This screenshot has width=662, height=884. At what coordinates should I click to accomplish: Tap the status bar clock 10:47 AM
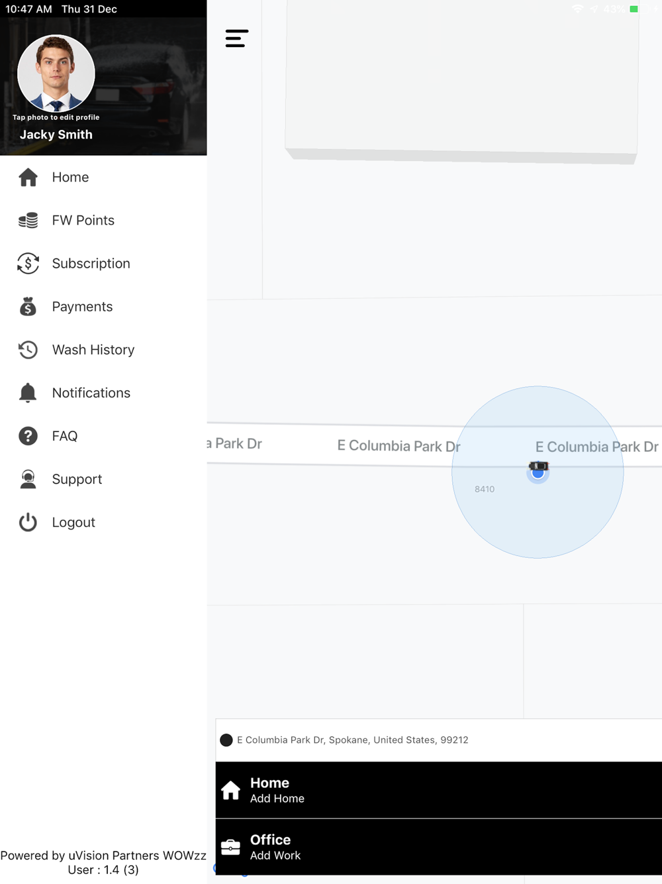(x=28, y=9)
